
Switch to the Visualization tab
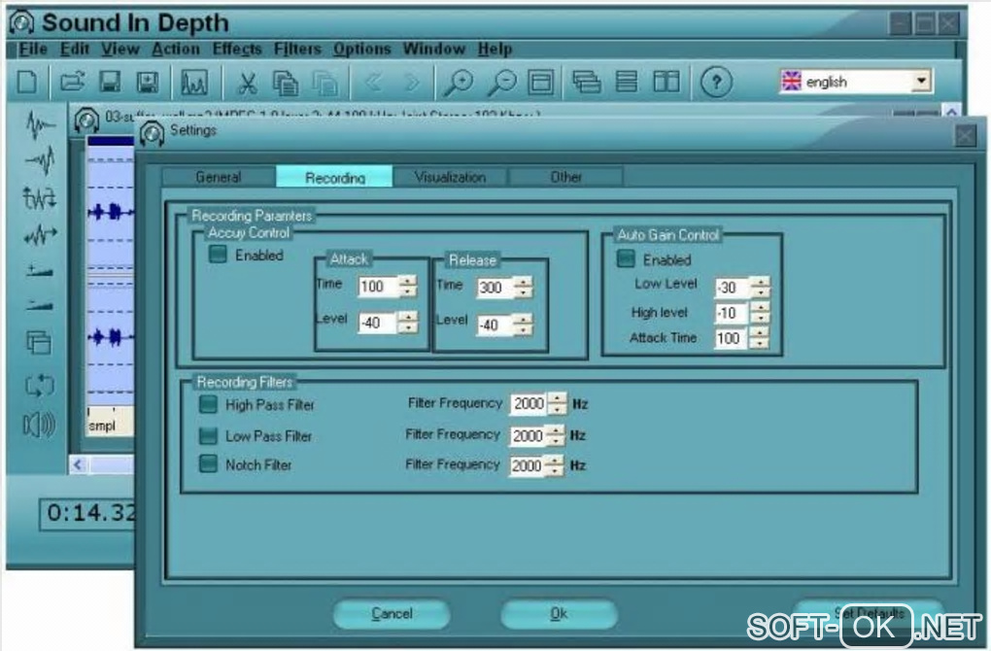(x=450, y=177)
